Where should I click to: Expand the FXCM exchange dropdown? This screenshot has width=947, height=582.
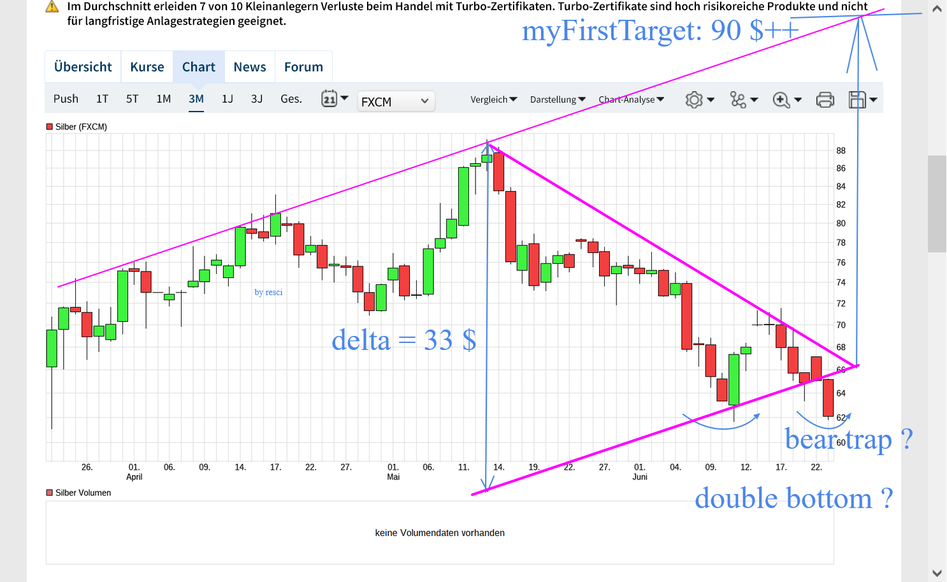396,101
